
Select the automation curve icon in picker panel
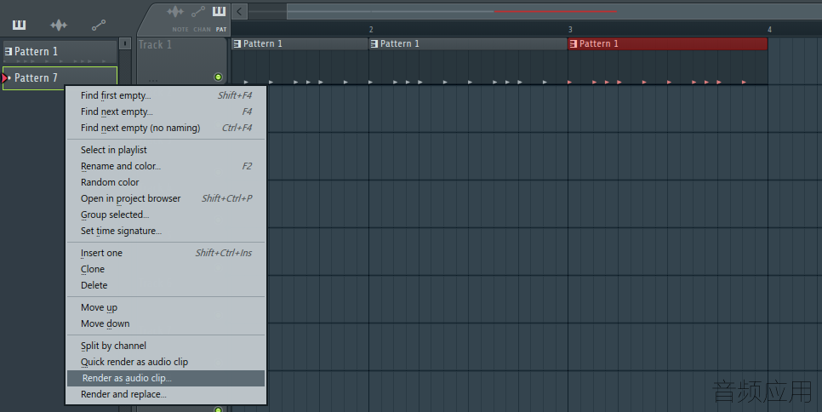click(99, 25)
